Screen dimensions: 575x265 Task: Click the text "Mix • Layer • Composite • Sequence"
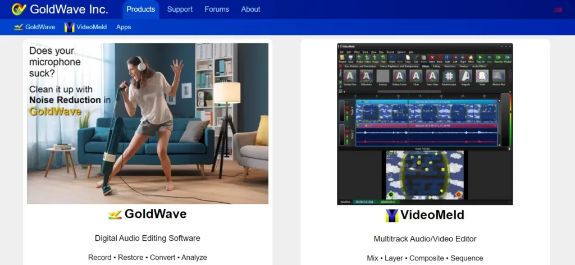[425, 258]
